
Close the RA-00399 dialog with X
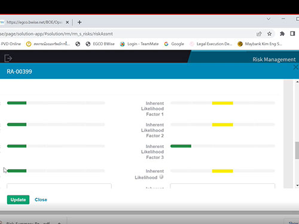[x=296, y=67]
